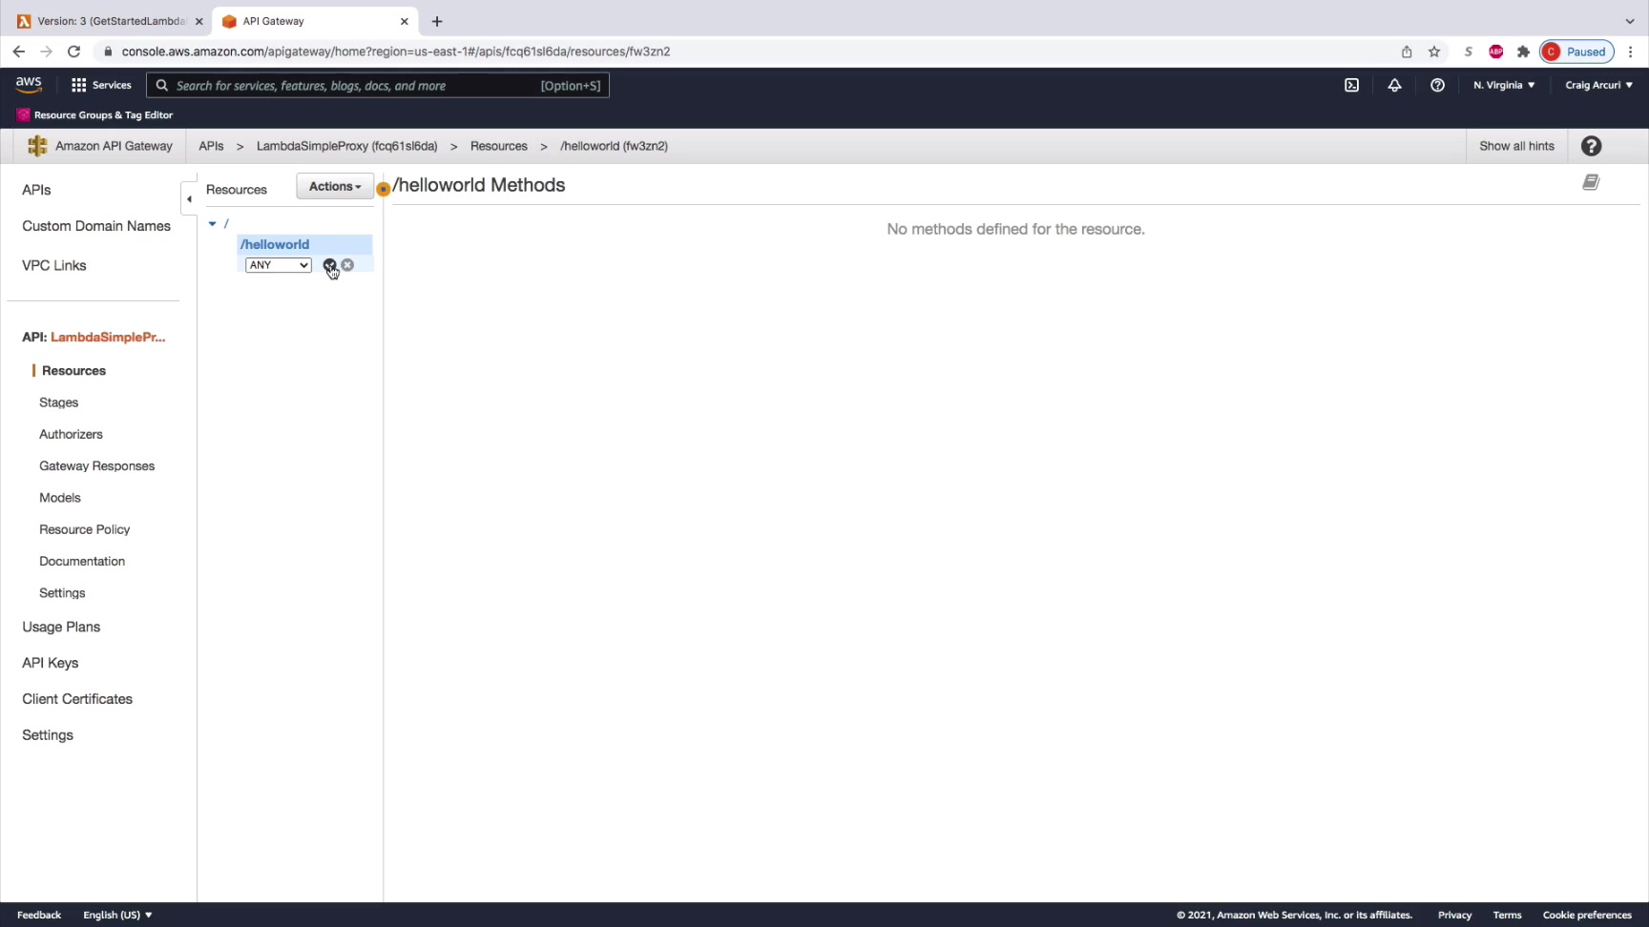Image resolution: width=1649 pixels, height=927 pixels.
Task: Open Custom Domain Names
Action: [x=96, y=226]
